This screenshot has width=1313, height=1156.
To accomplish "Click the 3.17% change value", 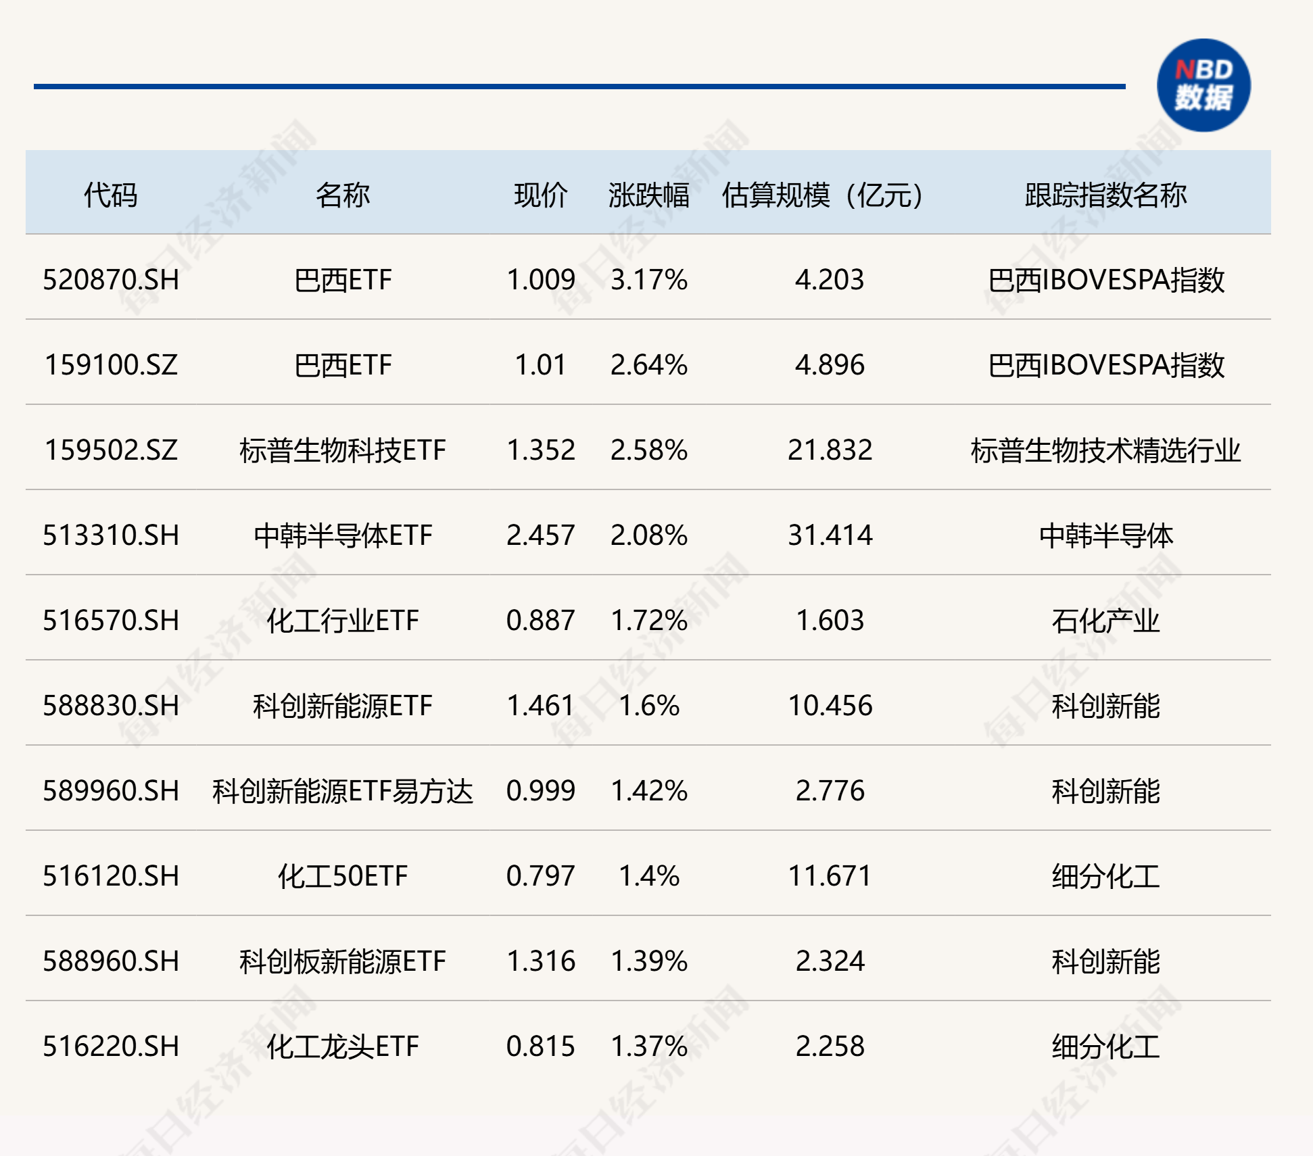I will pos(648,280).
